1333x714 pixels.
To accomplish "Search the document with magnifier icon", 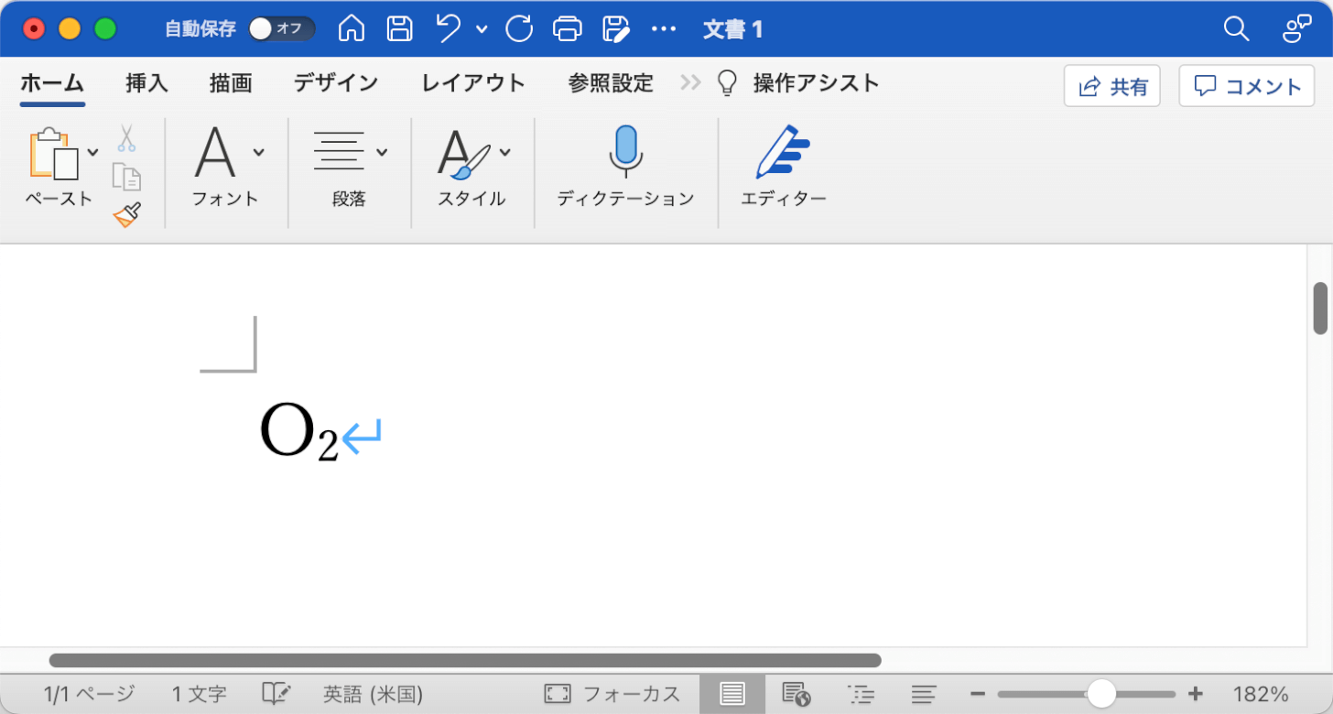I will point(1237,29).
